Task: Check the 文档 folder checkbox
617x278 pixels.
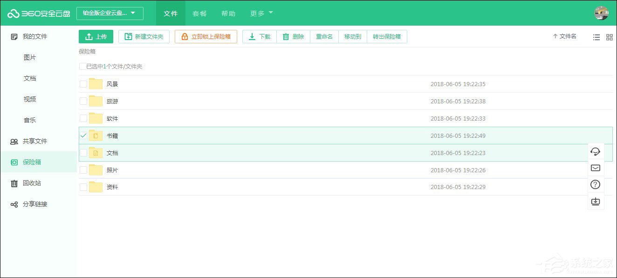Action: tap(82, 153)
